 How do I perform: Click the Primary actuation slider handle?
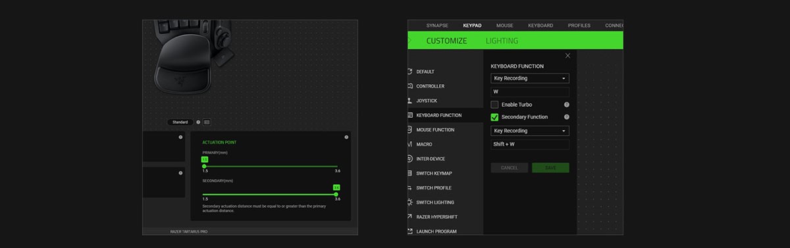tap(204, 166)
